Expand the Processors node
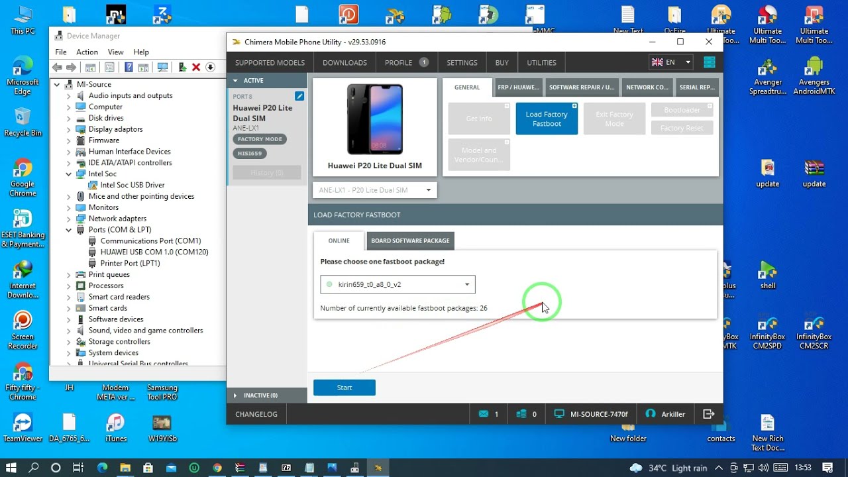The width and height of the screenshot is (848, 477). [68, 286]
